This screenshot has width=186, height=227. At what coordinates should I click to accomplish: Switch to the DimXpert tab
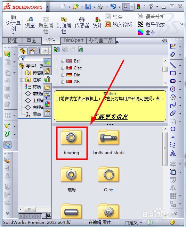[x=73, y=40]
